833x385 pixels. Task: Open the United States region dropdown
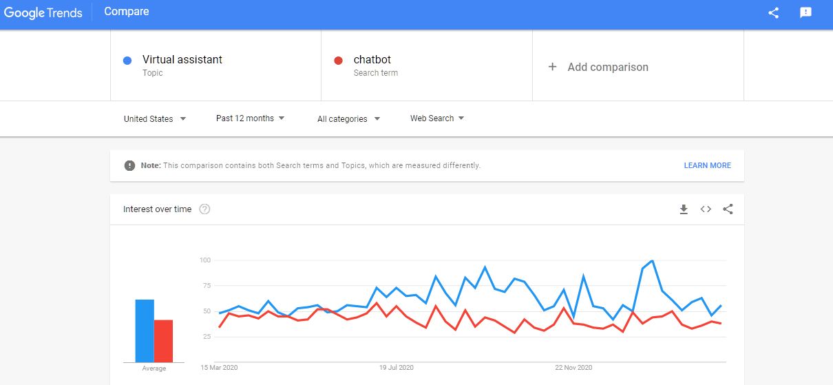pos(155,118)
